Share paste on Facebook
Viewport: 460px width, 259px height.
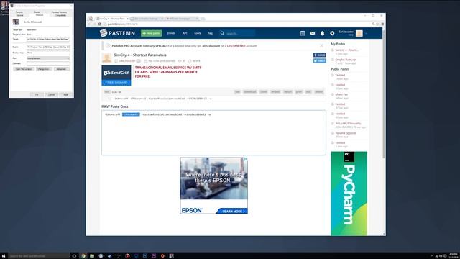coord(319,55)
